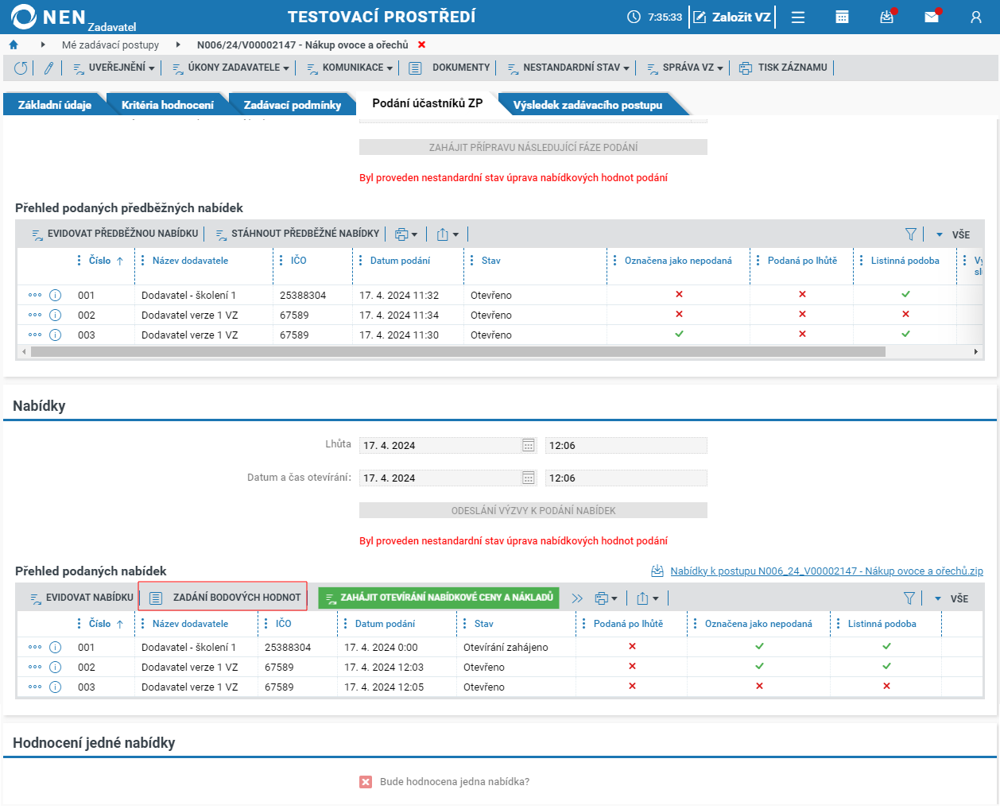This screenshot has height=809, width=1000.
Task: Click the refresh icon in the toolbar
Action: 21,68
